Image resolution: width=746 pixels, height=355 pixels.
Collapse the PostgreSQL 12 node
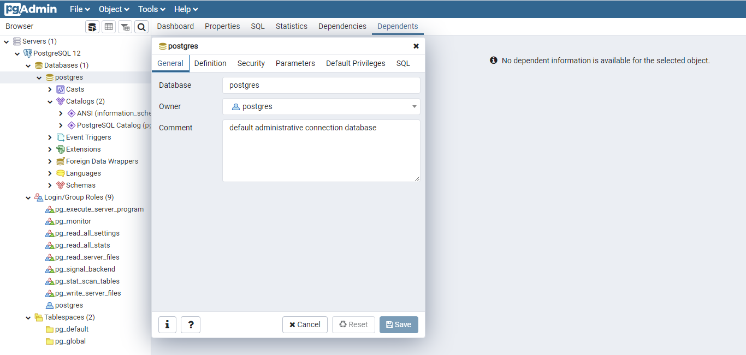pyautogui.click(x=17, y=53)
